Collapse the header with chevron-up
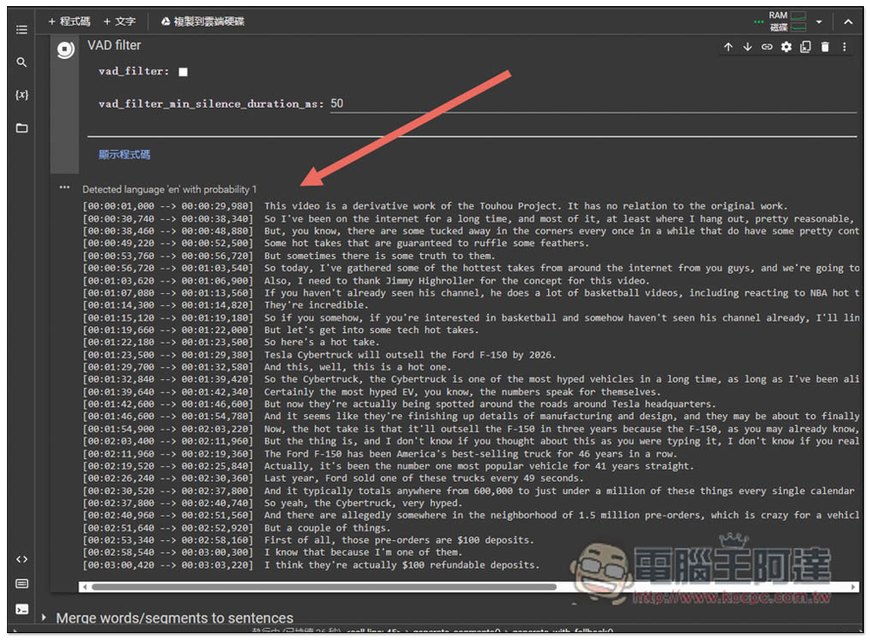The image size is (870, 640). tap(847, 22)
